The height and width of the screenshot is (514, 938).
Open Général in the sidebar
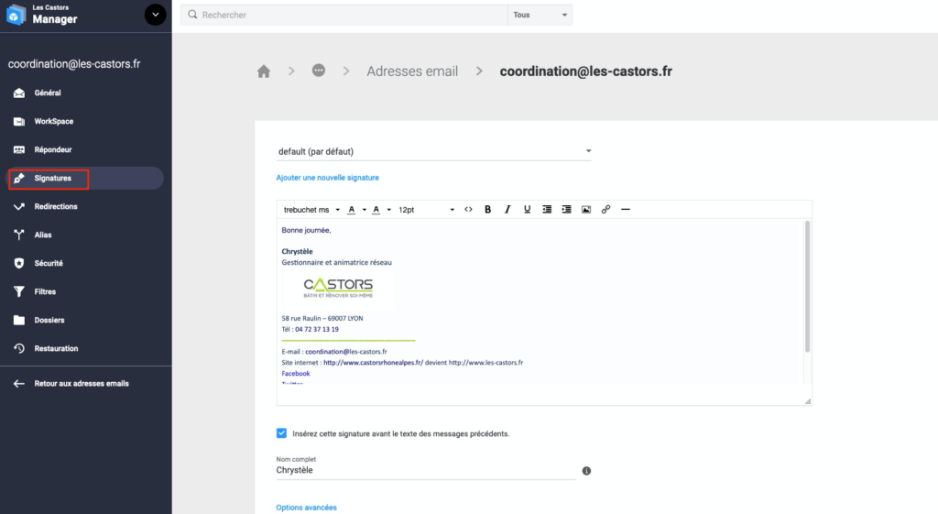[x=85, y=93]
